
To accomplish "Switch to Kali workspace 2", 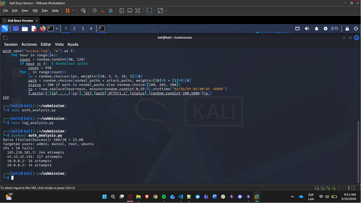I will tap(74, 29).
